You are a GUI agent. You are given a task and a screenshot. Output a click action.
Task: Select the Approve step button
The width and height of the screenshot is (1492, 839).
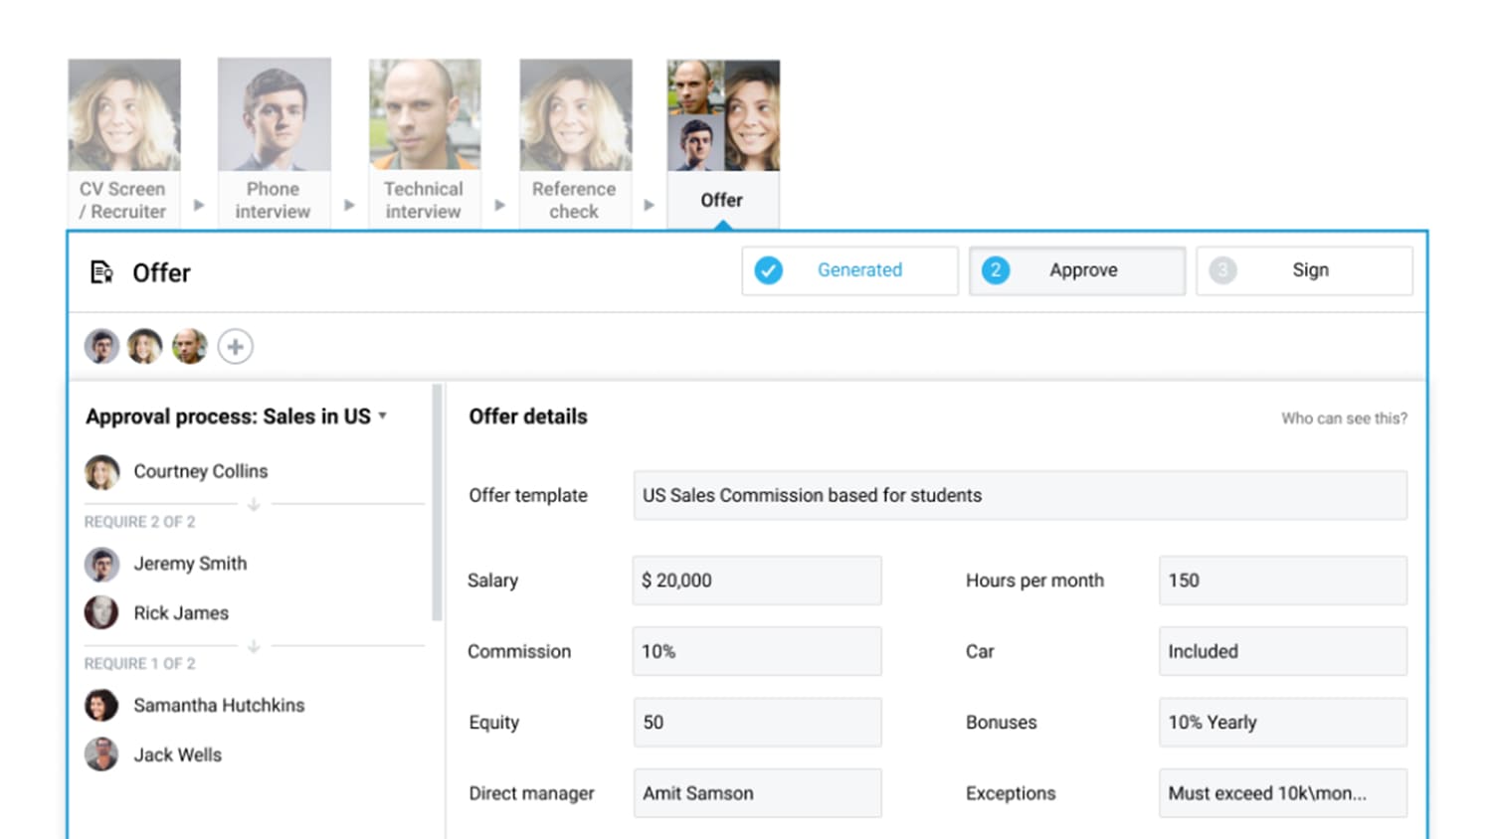click(x=1077, y=270)
